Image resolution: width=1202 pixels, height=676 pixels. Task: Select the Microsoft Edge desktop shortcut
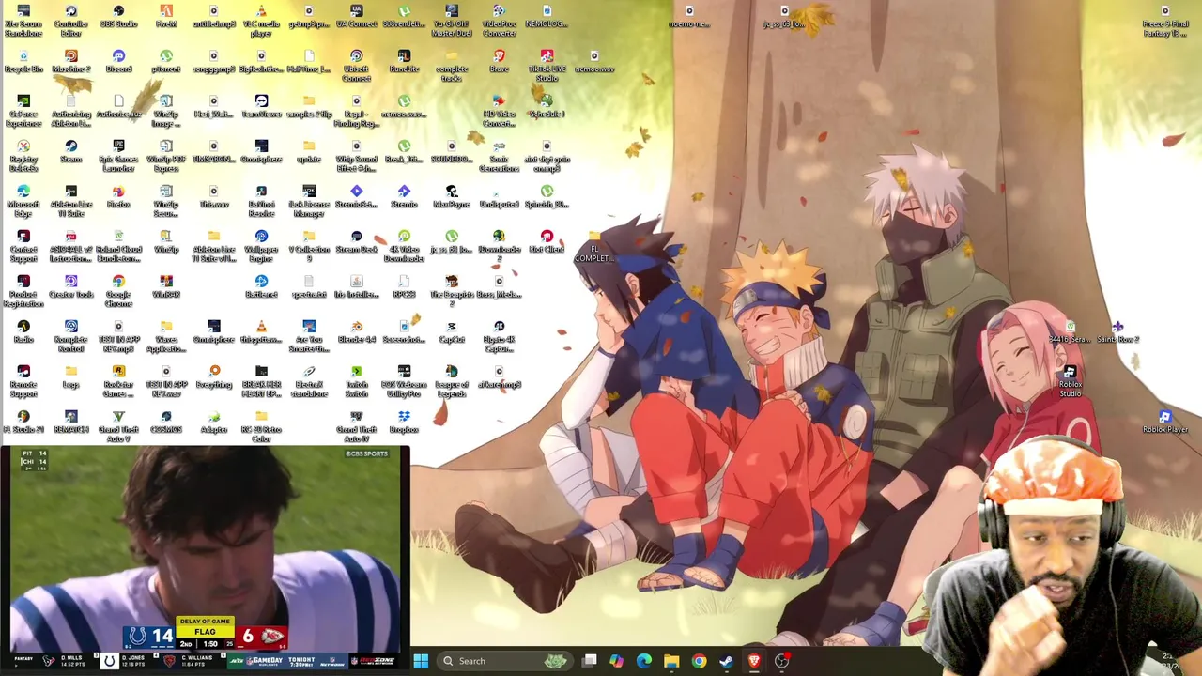pos(23,202)
